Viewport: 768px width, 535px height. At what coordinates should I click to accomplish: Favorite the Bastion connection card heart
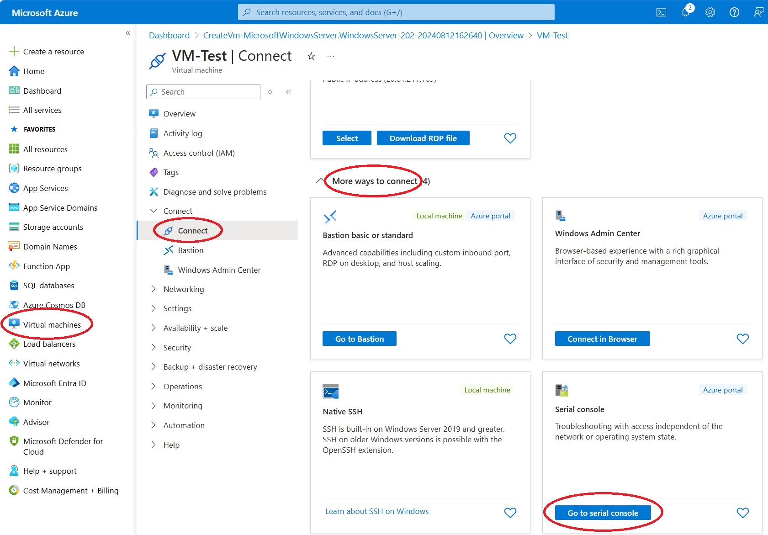coord(510,339)
